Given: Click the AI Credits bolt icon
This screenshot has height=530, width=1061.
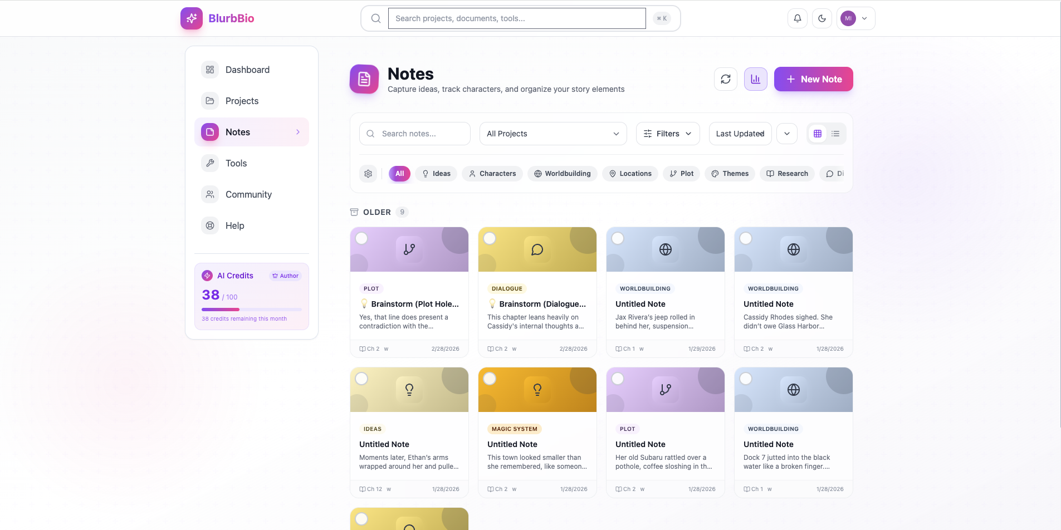Looking at the screenshot, I should (x=207, y=276).
